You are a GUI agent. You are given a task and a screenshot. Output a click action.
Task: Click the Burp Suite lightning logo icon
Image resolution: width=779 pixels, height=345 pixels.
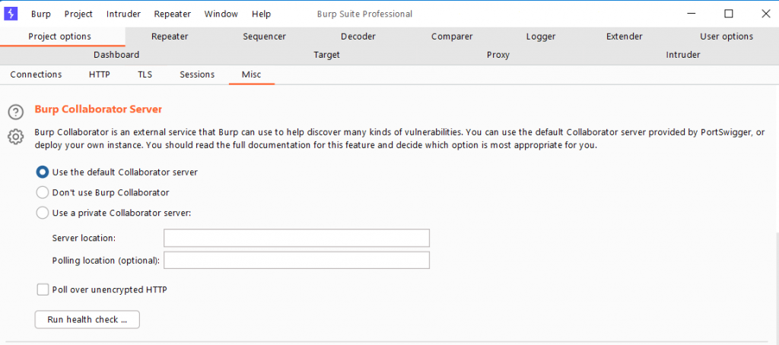click(x=11, y=14)
